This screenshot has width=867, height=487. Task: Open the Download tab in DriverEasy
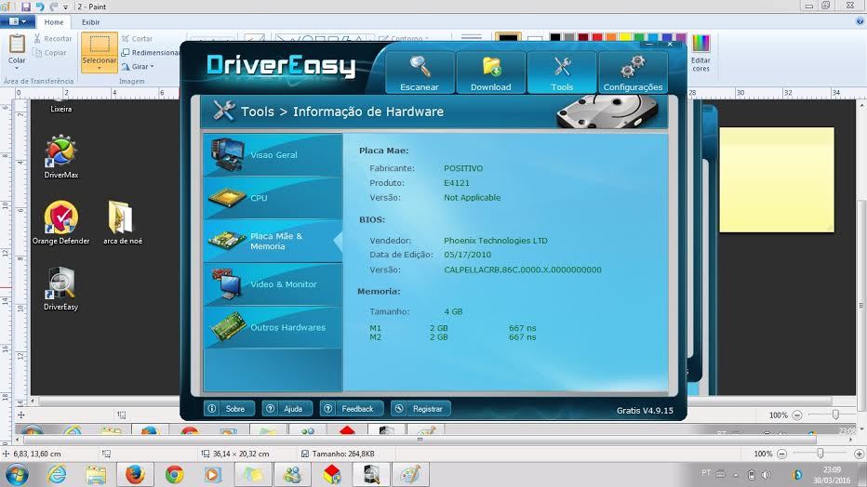tap(490, 72)
